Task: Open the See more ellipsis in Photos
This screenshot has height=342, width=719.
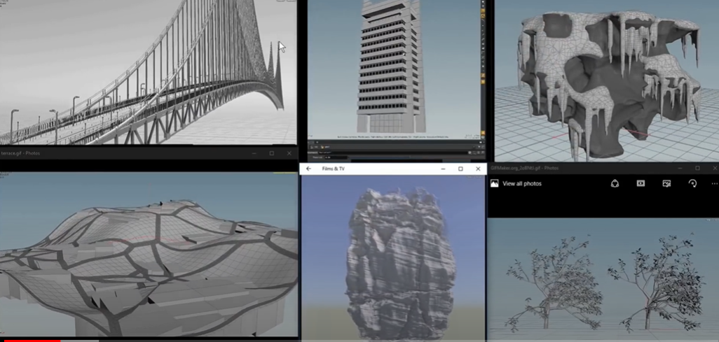Action: coord(715,183)
